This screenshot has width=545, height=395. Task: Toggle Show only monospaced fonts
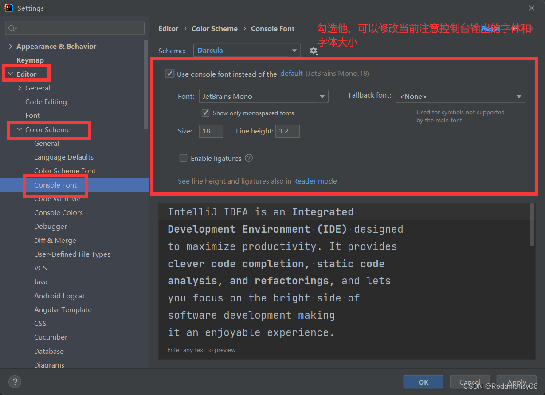(205, 113)
